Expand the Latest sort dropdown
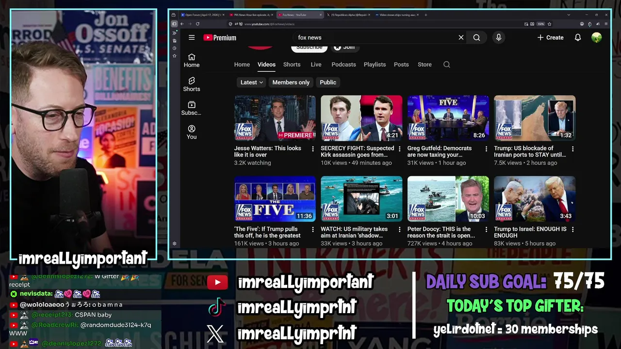Viewport: 621px width, 349px height. point(251,82)
